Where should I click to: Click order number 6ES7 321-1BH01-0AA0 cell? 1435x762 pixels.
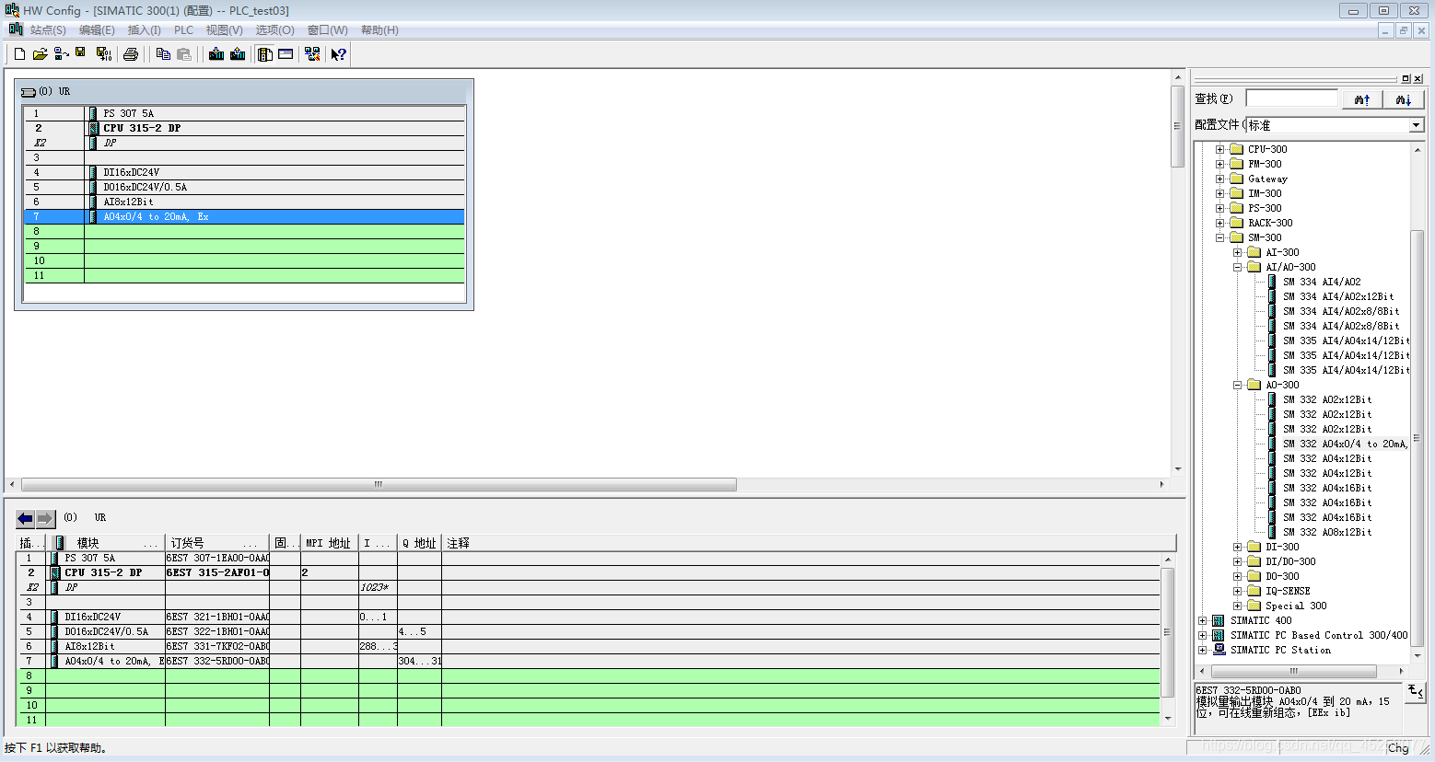tap(217, 617)
